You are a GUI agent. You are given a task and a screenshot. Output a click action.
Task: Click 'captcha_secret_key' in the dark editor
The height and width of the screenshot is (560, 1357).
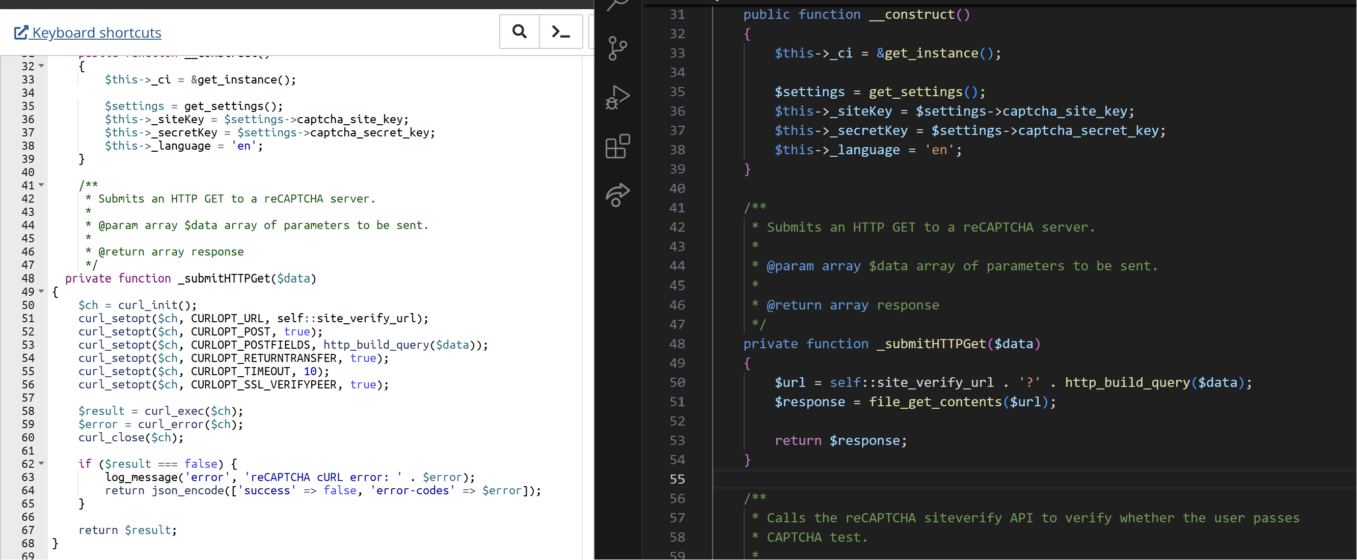pyautogui.click(x=1089, y=130)
